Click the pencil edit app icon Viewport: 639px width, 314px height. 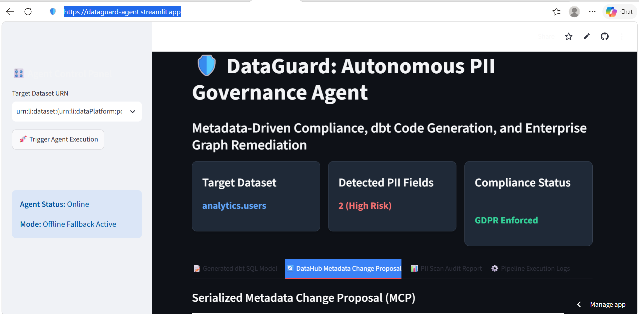(x=587, y=37)
